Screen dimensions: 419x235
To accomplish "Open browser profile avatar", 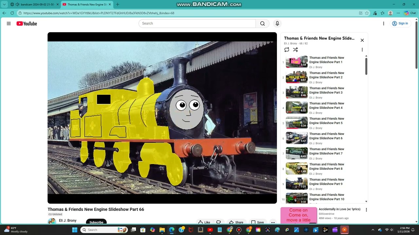I will tap(390, 13).
